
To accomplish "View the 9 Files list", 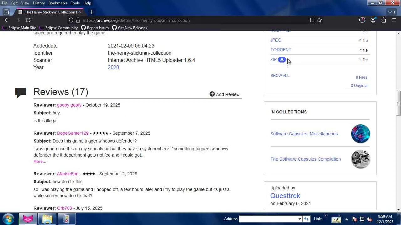I will coord(362,77).
